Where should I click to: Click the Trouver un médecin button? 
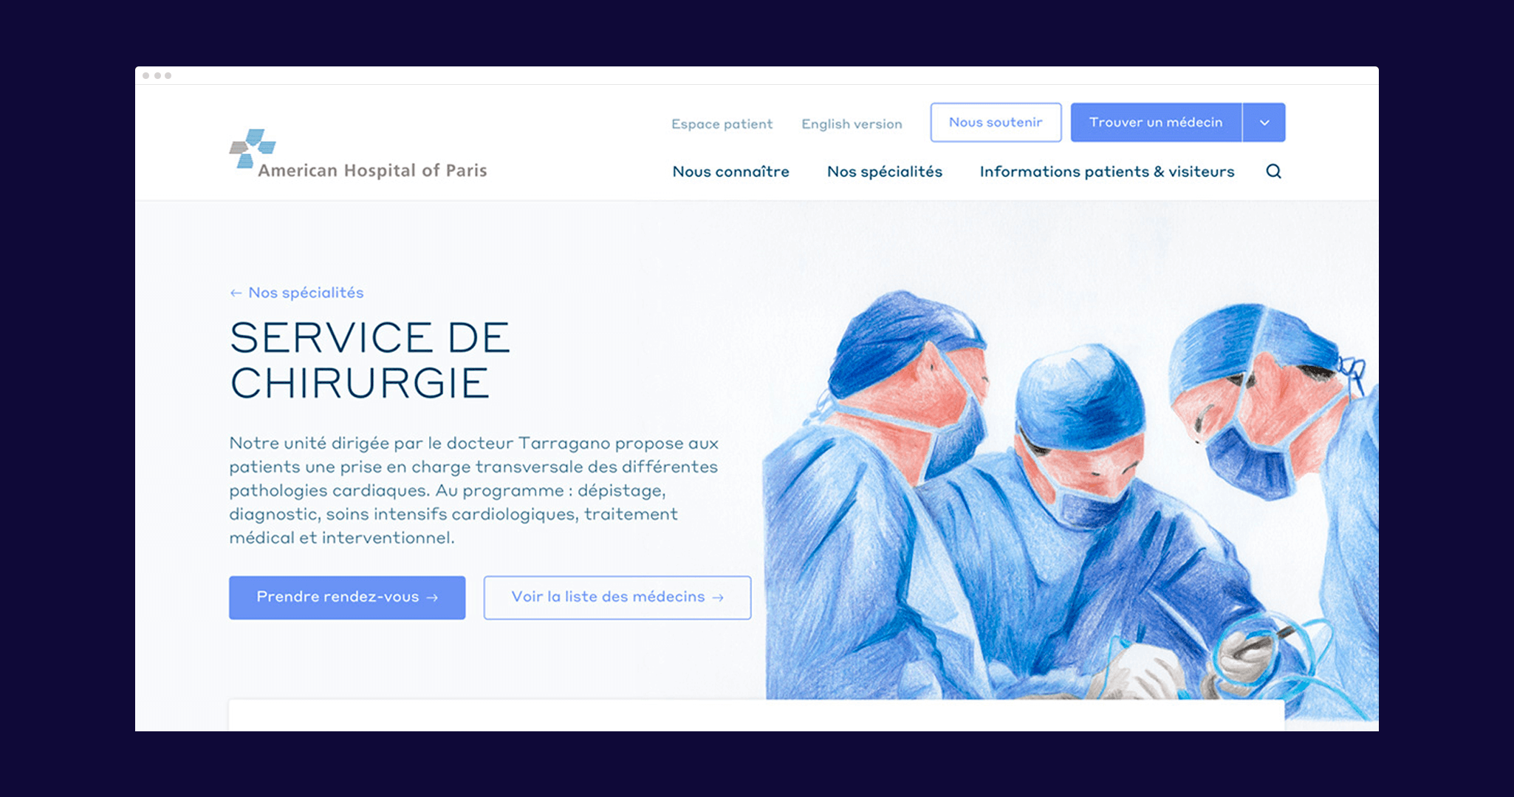pos(1156,123)
